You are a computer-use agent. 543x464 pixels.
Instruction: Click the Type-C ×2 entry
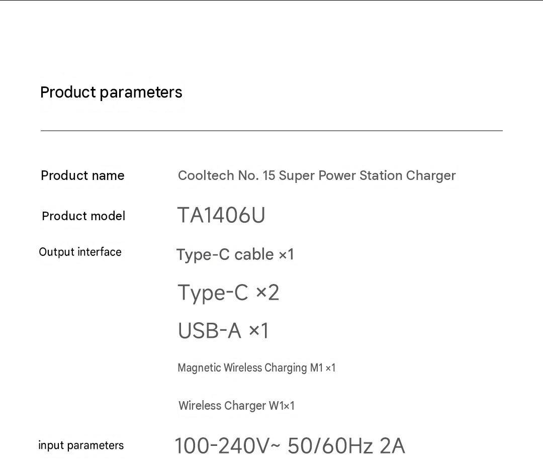coord(228,293)
